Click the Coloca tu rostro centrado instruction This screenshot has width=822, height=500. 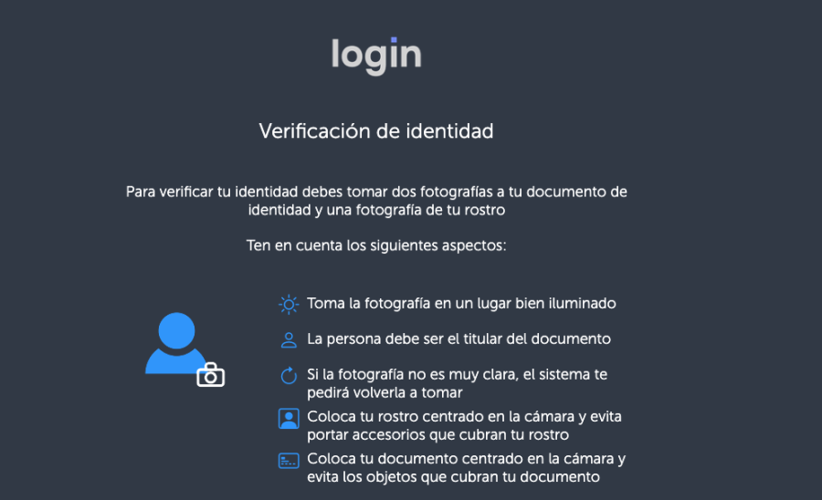tap(465, 426)
